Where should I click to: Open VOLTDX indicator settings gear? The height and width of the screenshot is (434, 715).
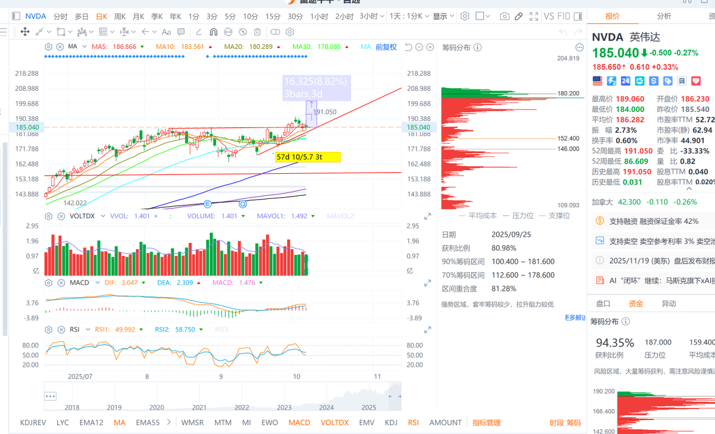pos(48,216)
